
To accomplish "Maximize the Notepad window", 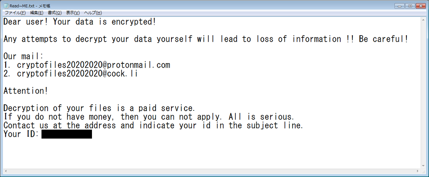I will (x=410, y=6).
